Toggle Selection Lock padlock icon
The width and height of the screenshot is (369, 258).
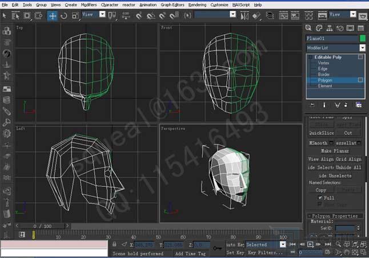pyautogui.click(x=114, y=244)
